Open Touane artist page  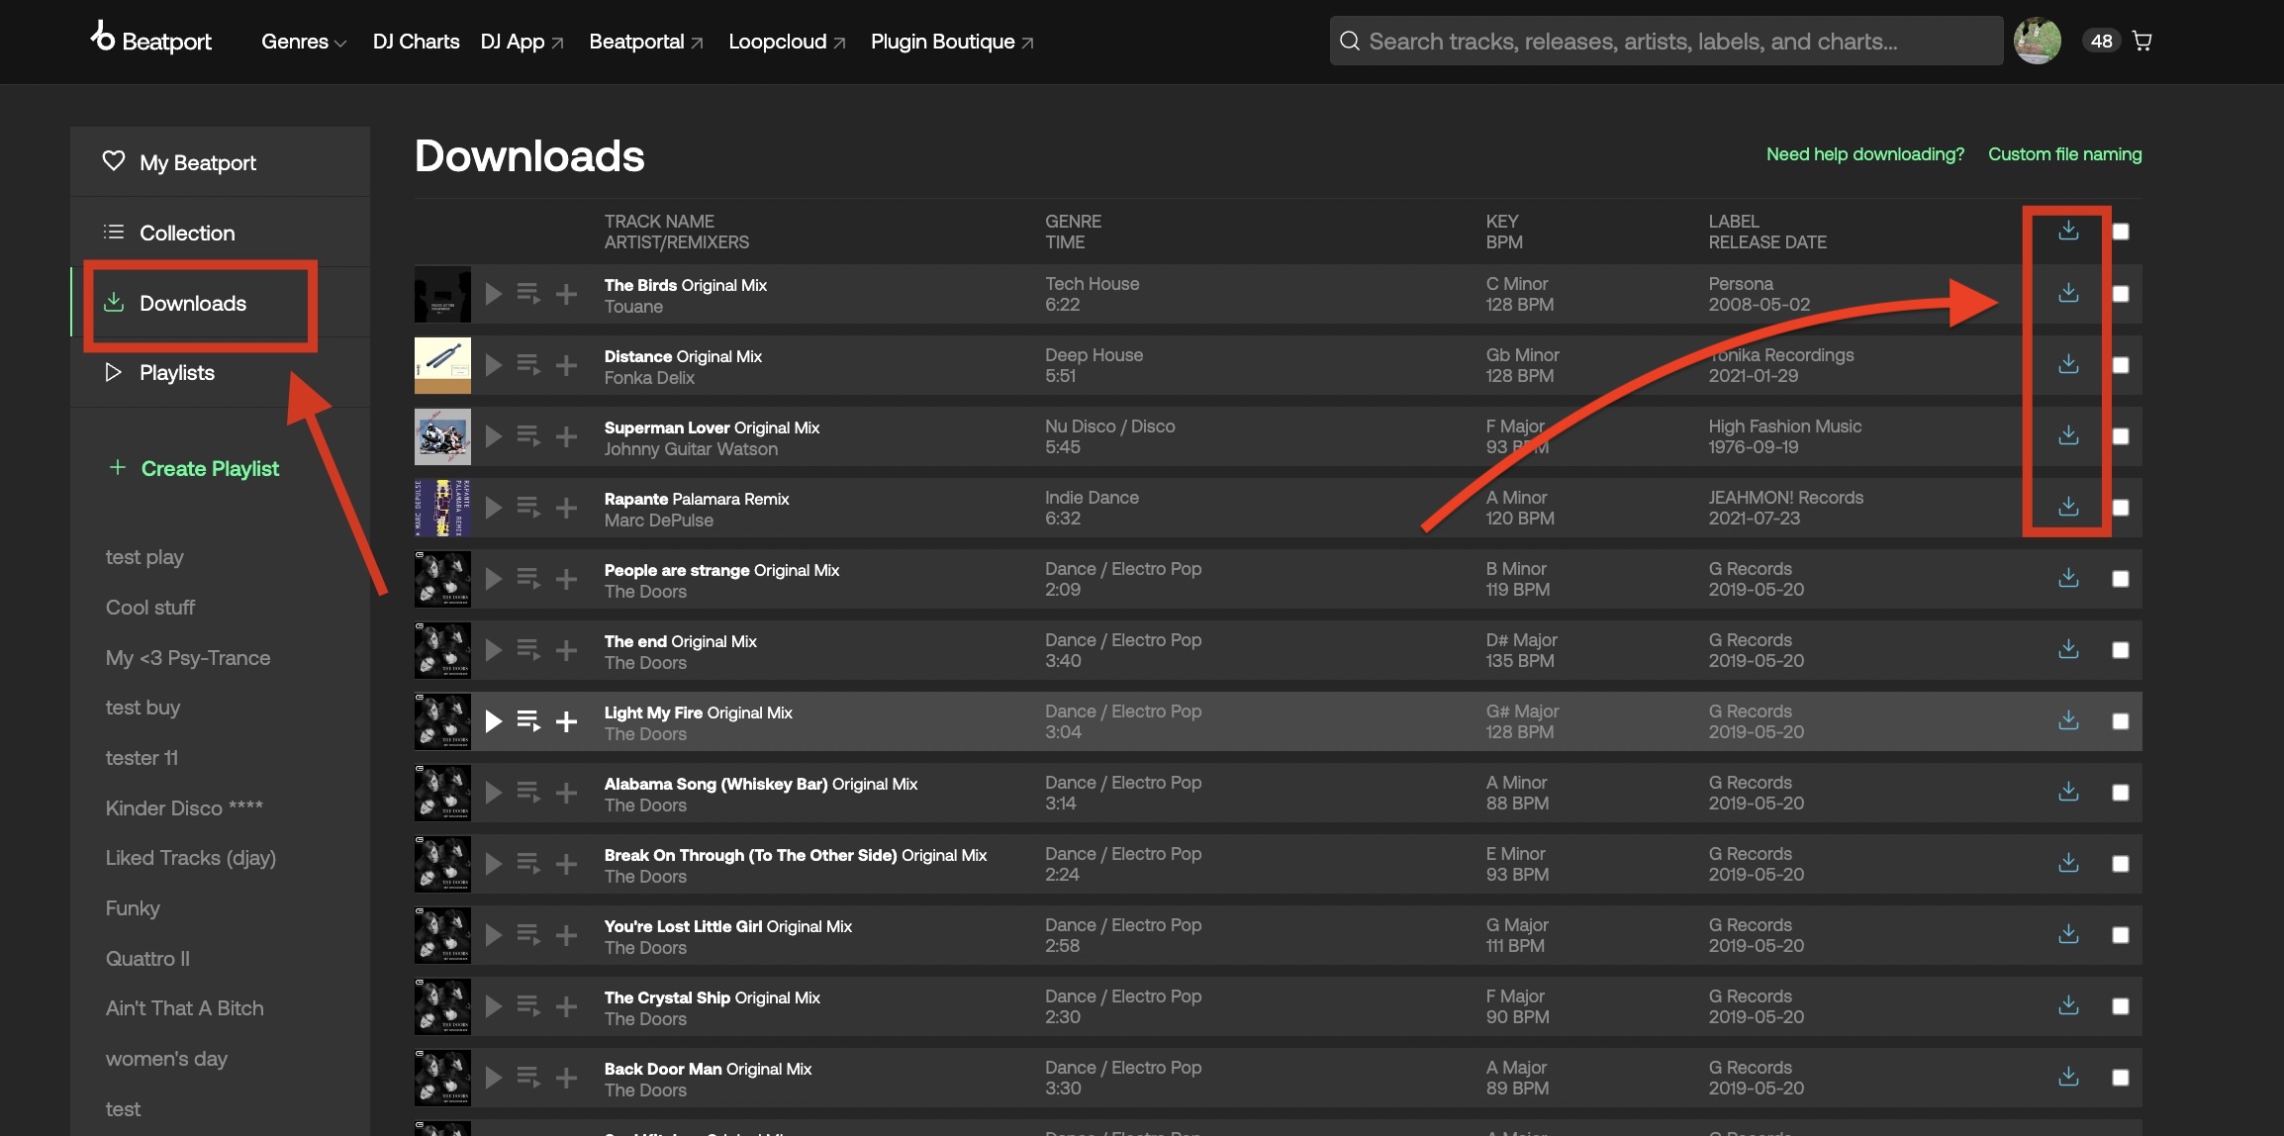[x=633, y=307]
